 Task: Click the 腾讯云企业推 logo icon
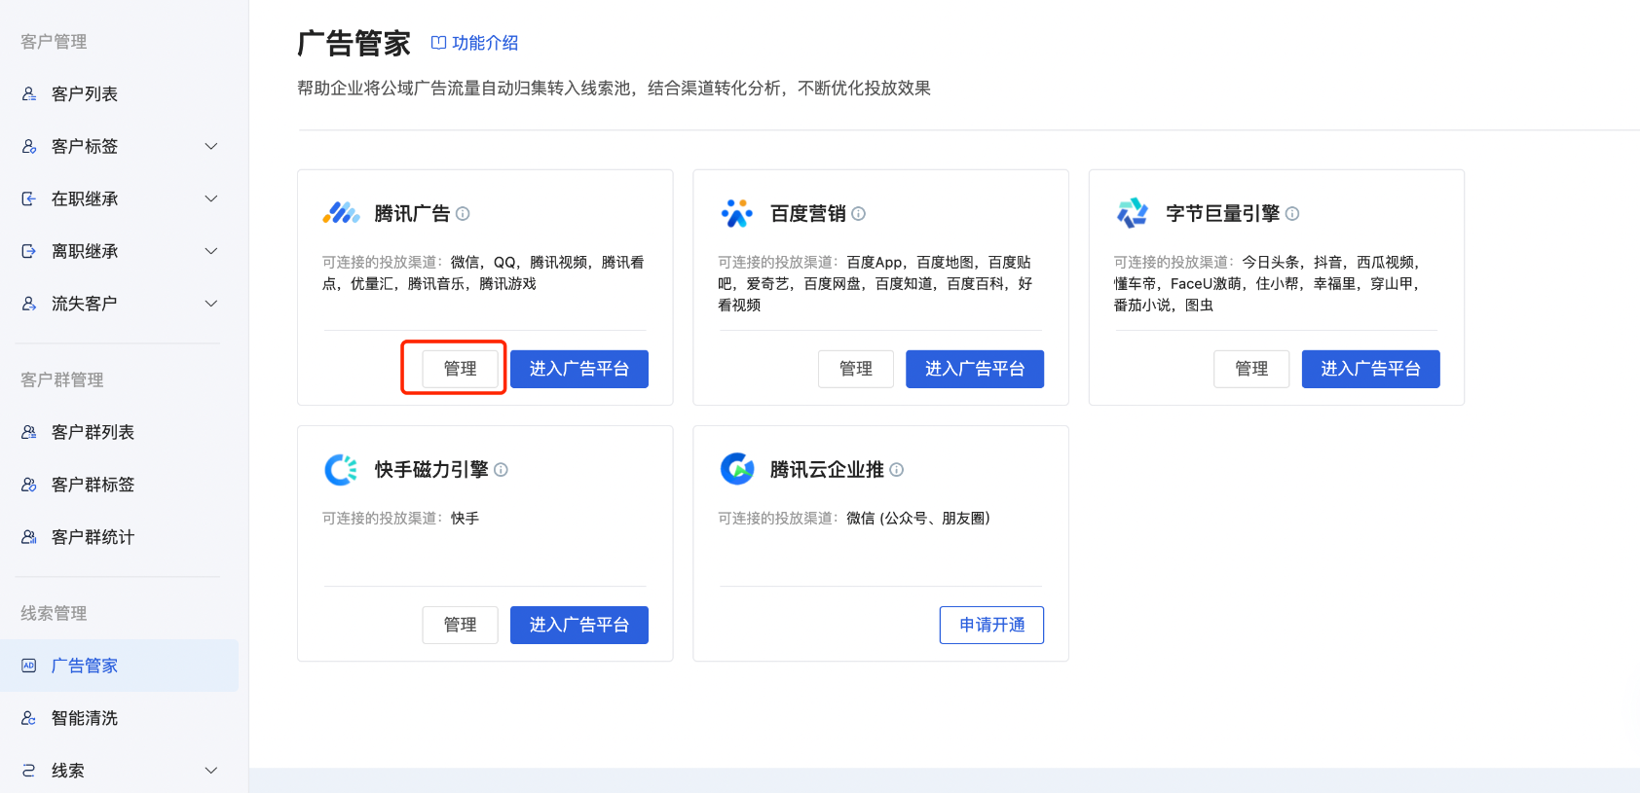(x=737, y=469)
